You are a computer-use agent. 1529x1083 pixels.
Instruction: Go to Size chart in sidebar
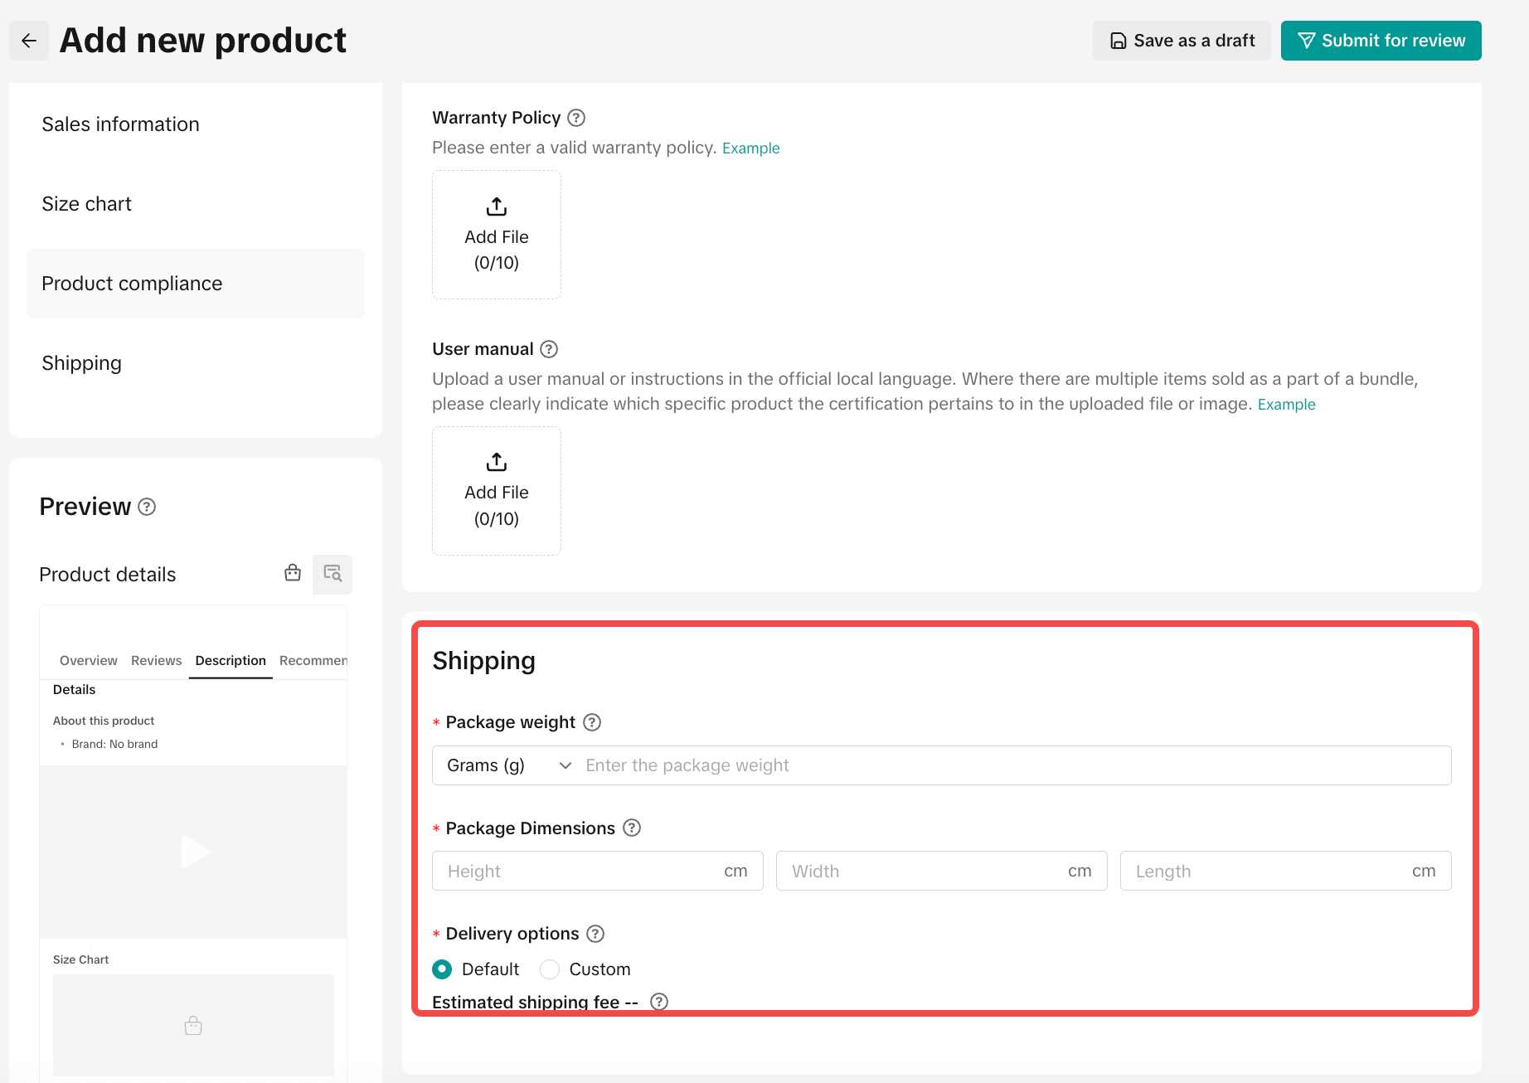pos(87,204)
